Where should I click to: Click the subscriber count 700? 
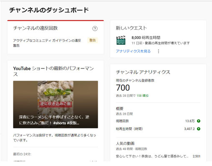click(123, 88)
